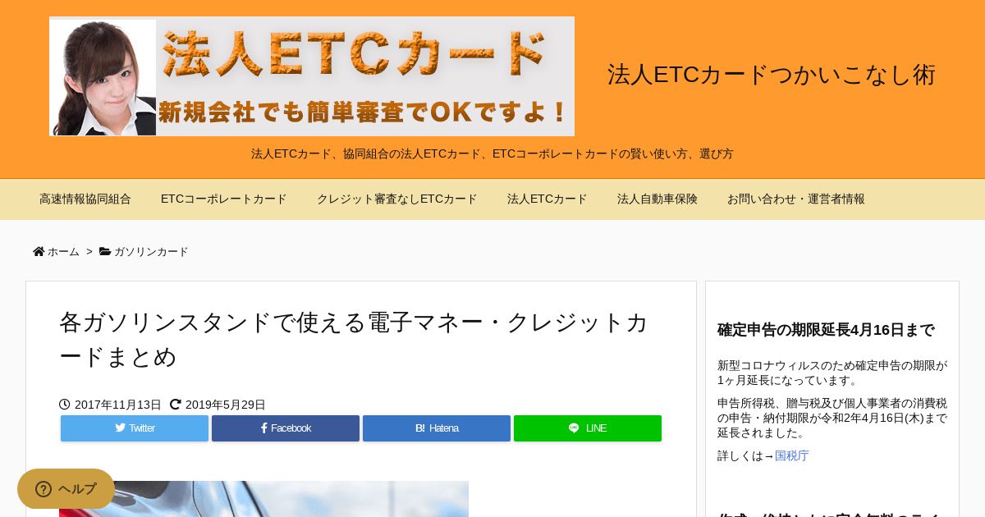Open クレジット審査なしETCカード menu item
The height and width of the screenshot is (517, 985).
pyautogui.click(x=397, y=199)
